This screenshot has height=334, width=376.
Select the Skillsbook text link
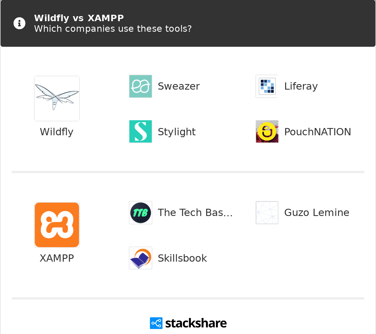click(182, 258)
